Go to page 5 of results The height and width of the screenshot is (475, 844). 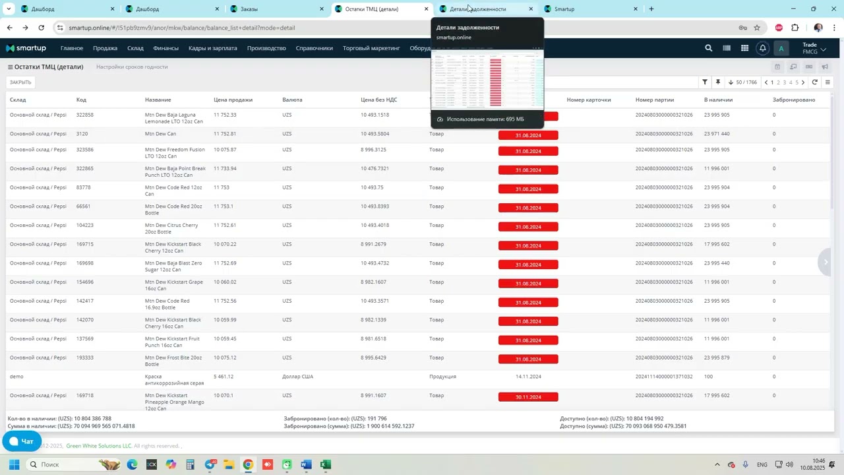[x=797, y=82]
